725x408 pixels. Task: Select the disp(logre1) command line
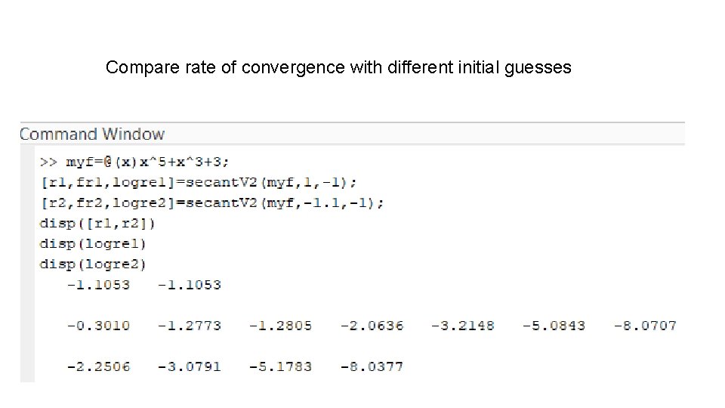[94, 243]
